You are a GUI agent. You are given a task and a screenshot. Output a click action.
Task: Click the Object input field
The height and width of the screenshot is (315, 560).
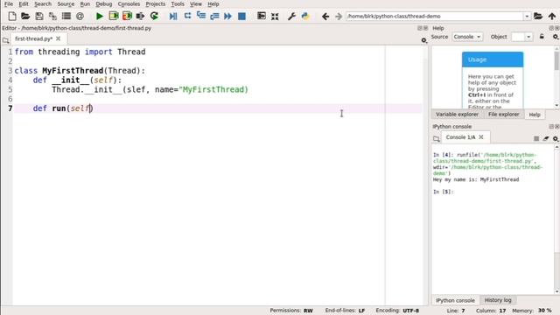point(518,37)
